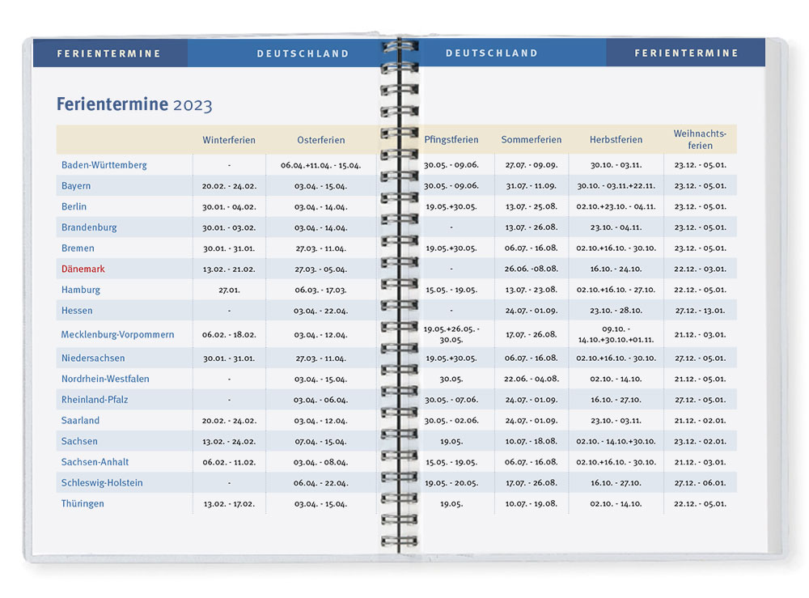Click Bayern Herbstferien '30.10. - 03.11.+22.11.'

click(616, 186)
